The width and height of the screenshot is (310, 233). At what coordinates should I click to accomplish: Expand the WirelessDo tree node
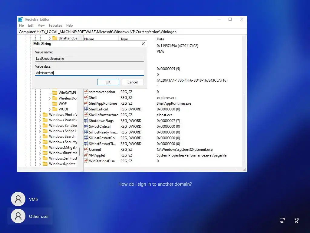tap(50, 98)
